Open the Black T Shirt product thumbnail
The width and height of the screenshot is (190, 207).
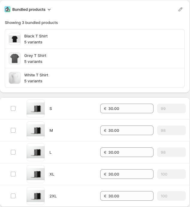coord(15,39)
